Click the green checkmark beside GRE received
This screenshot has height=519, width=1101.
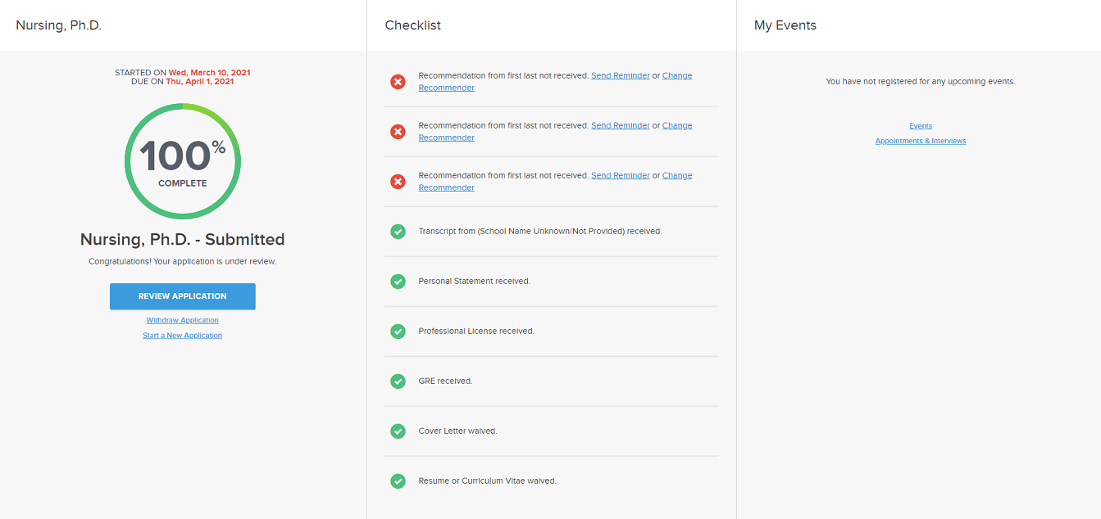398,381
